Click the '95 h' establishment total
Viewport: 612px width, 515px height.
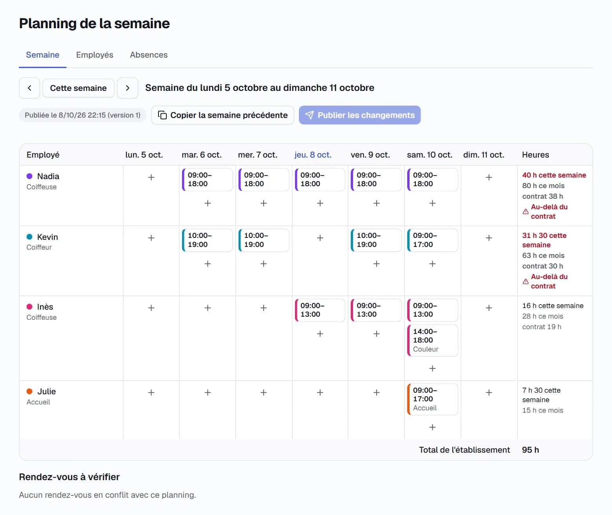530,450
